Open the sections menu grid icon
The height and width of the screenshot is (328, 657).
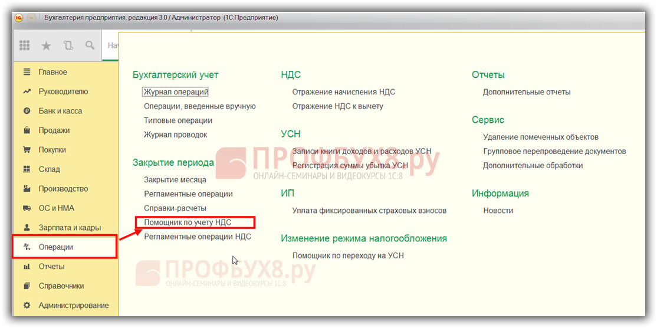25,45
